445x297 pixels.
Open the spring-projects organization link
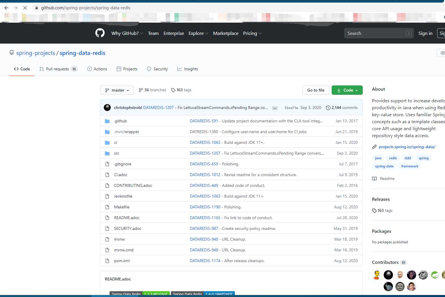click(36, 53)
